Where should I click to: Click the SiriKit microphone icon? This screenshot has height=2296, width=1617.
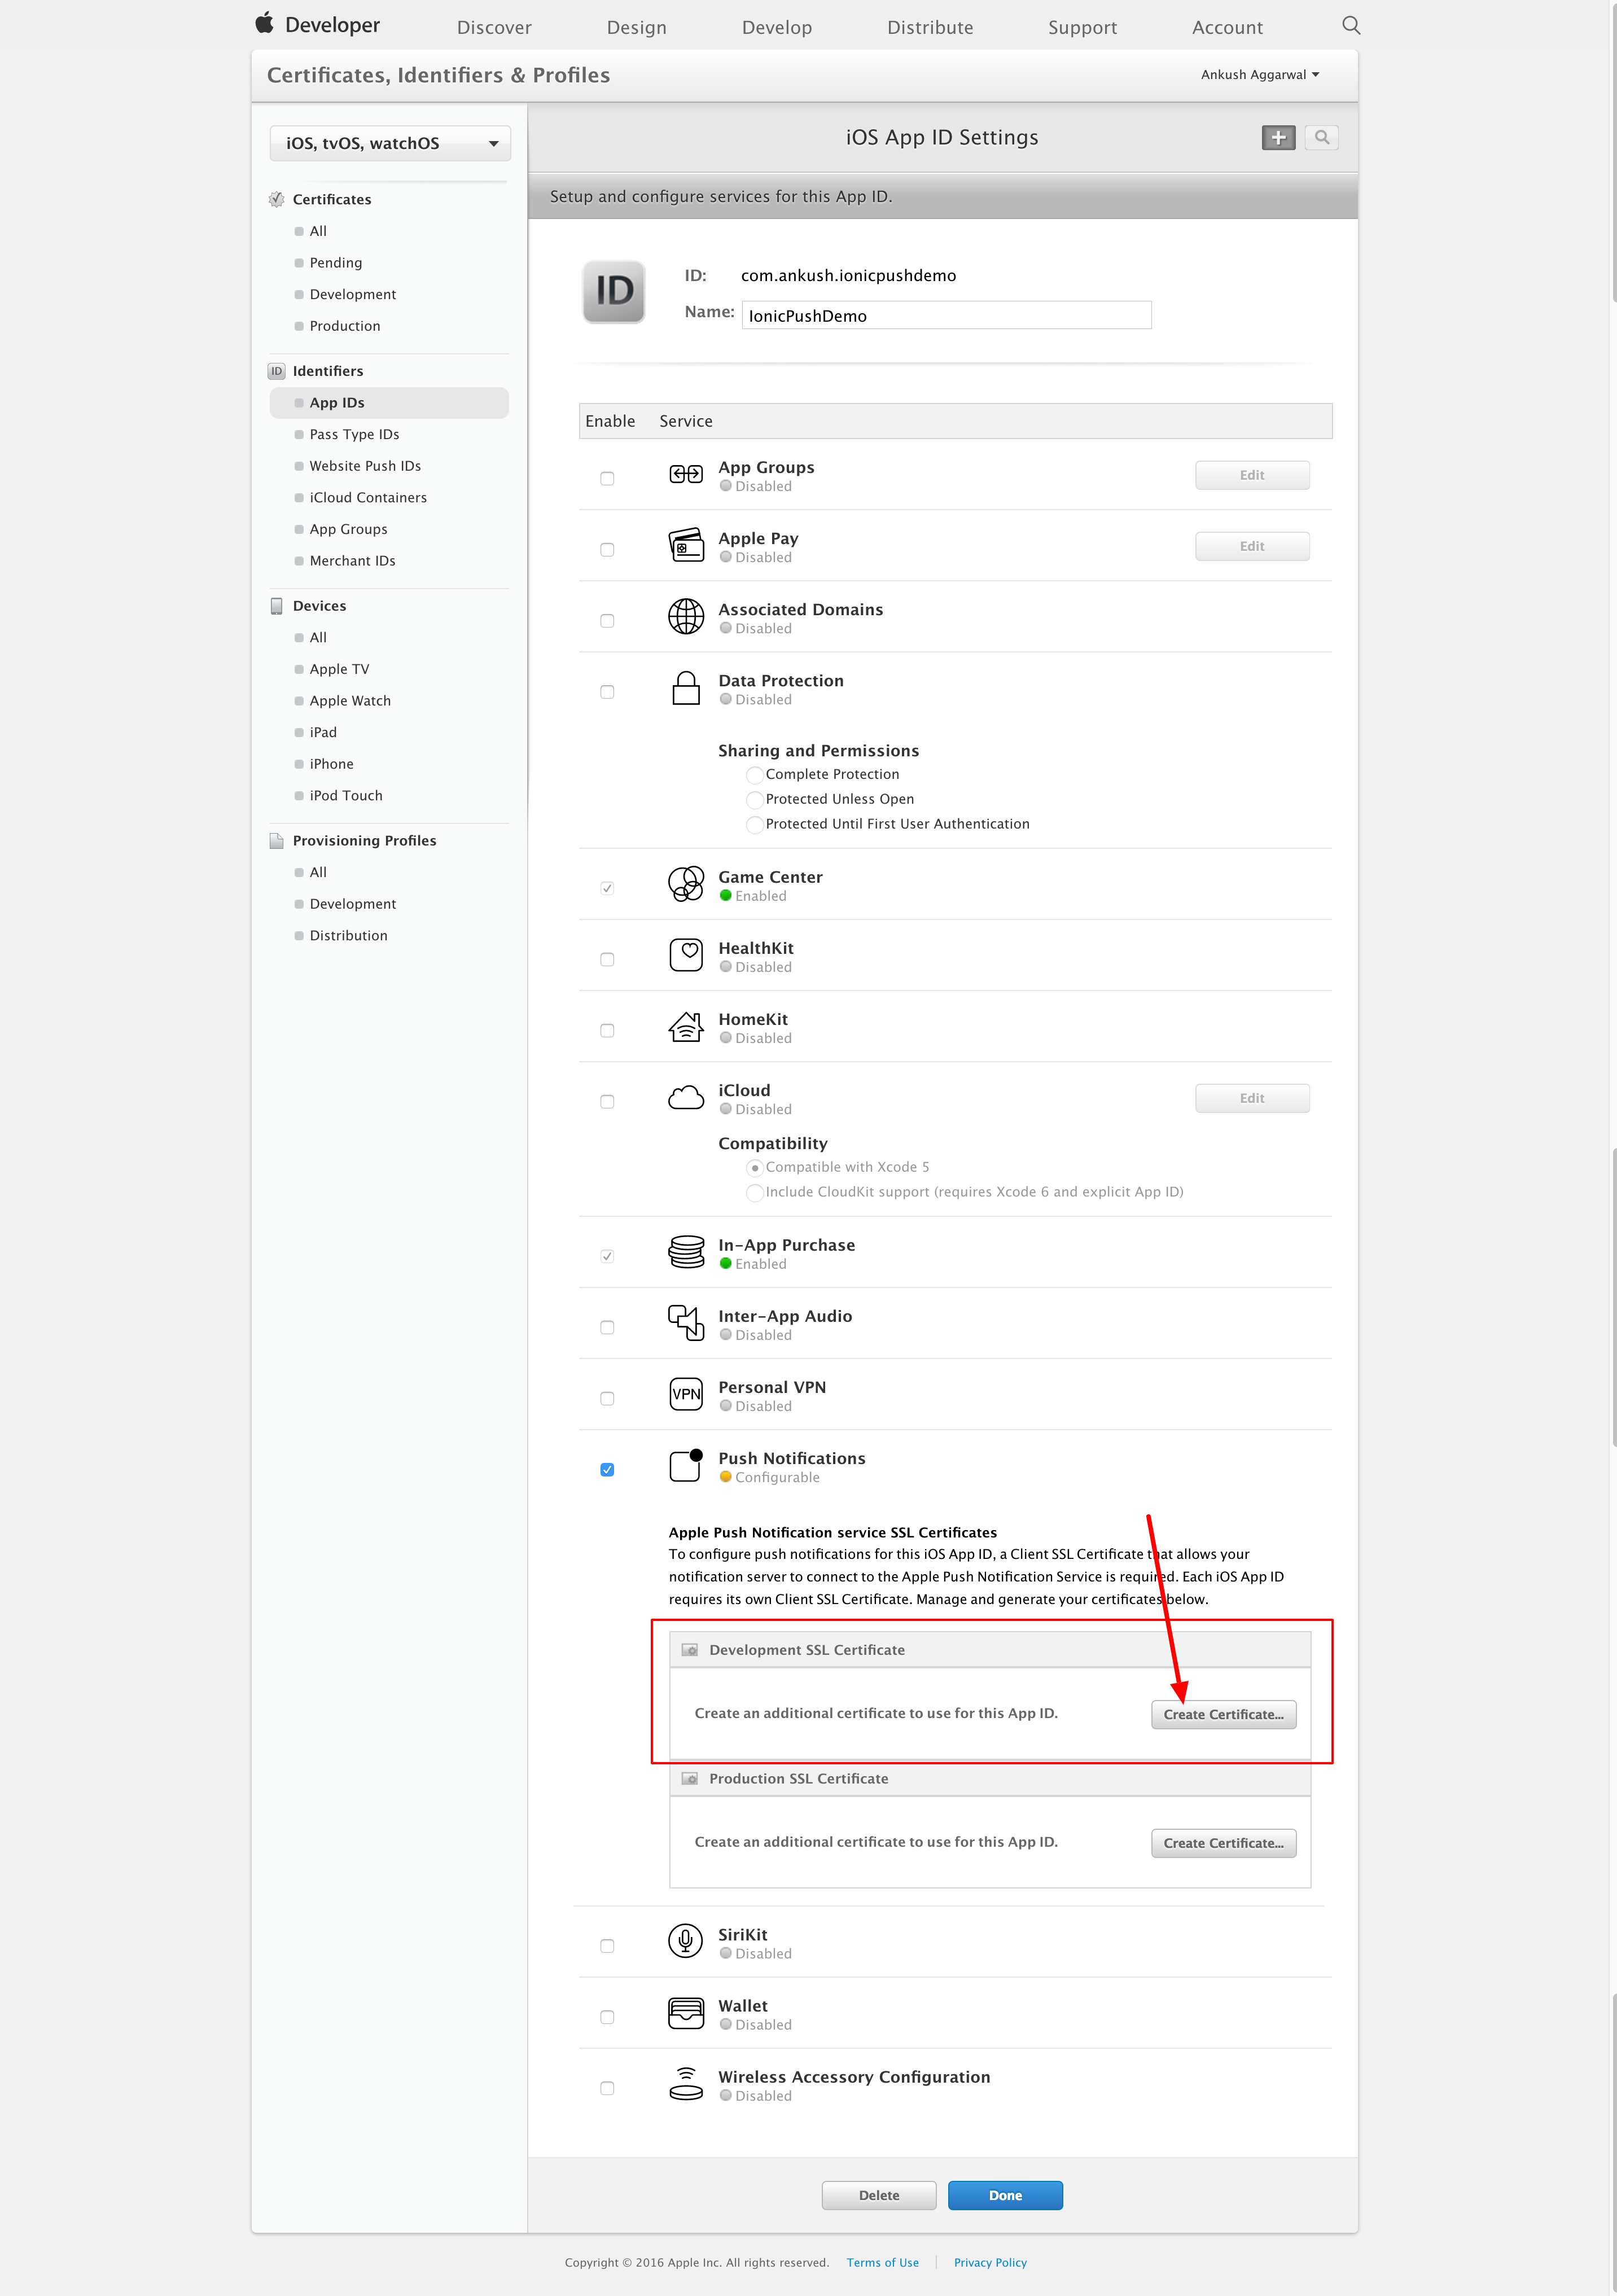tap(686, 1941)
